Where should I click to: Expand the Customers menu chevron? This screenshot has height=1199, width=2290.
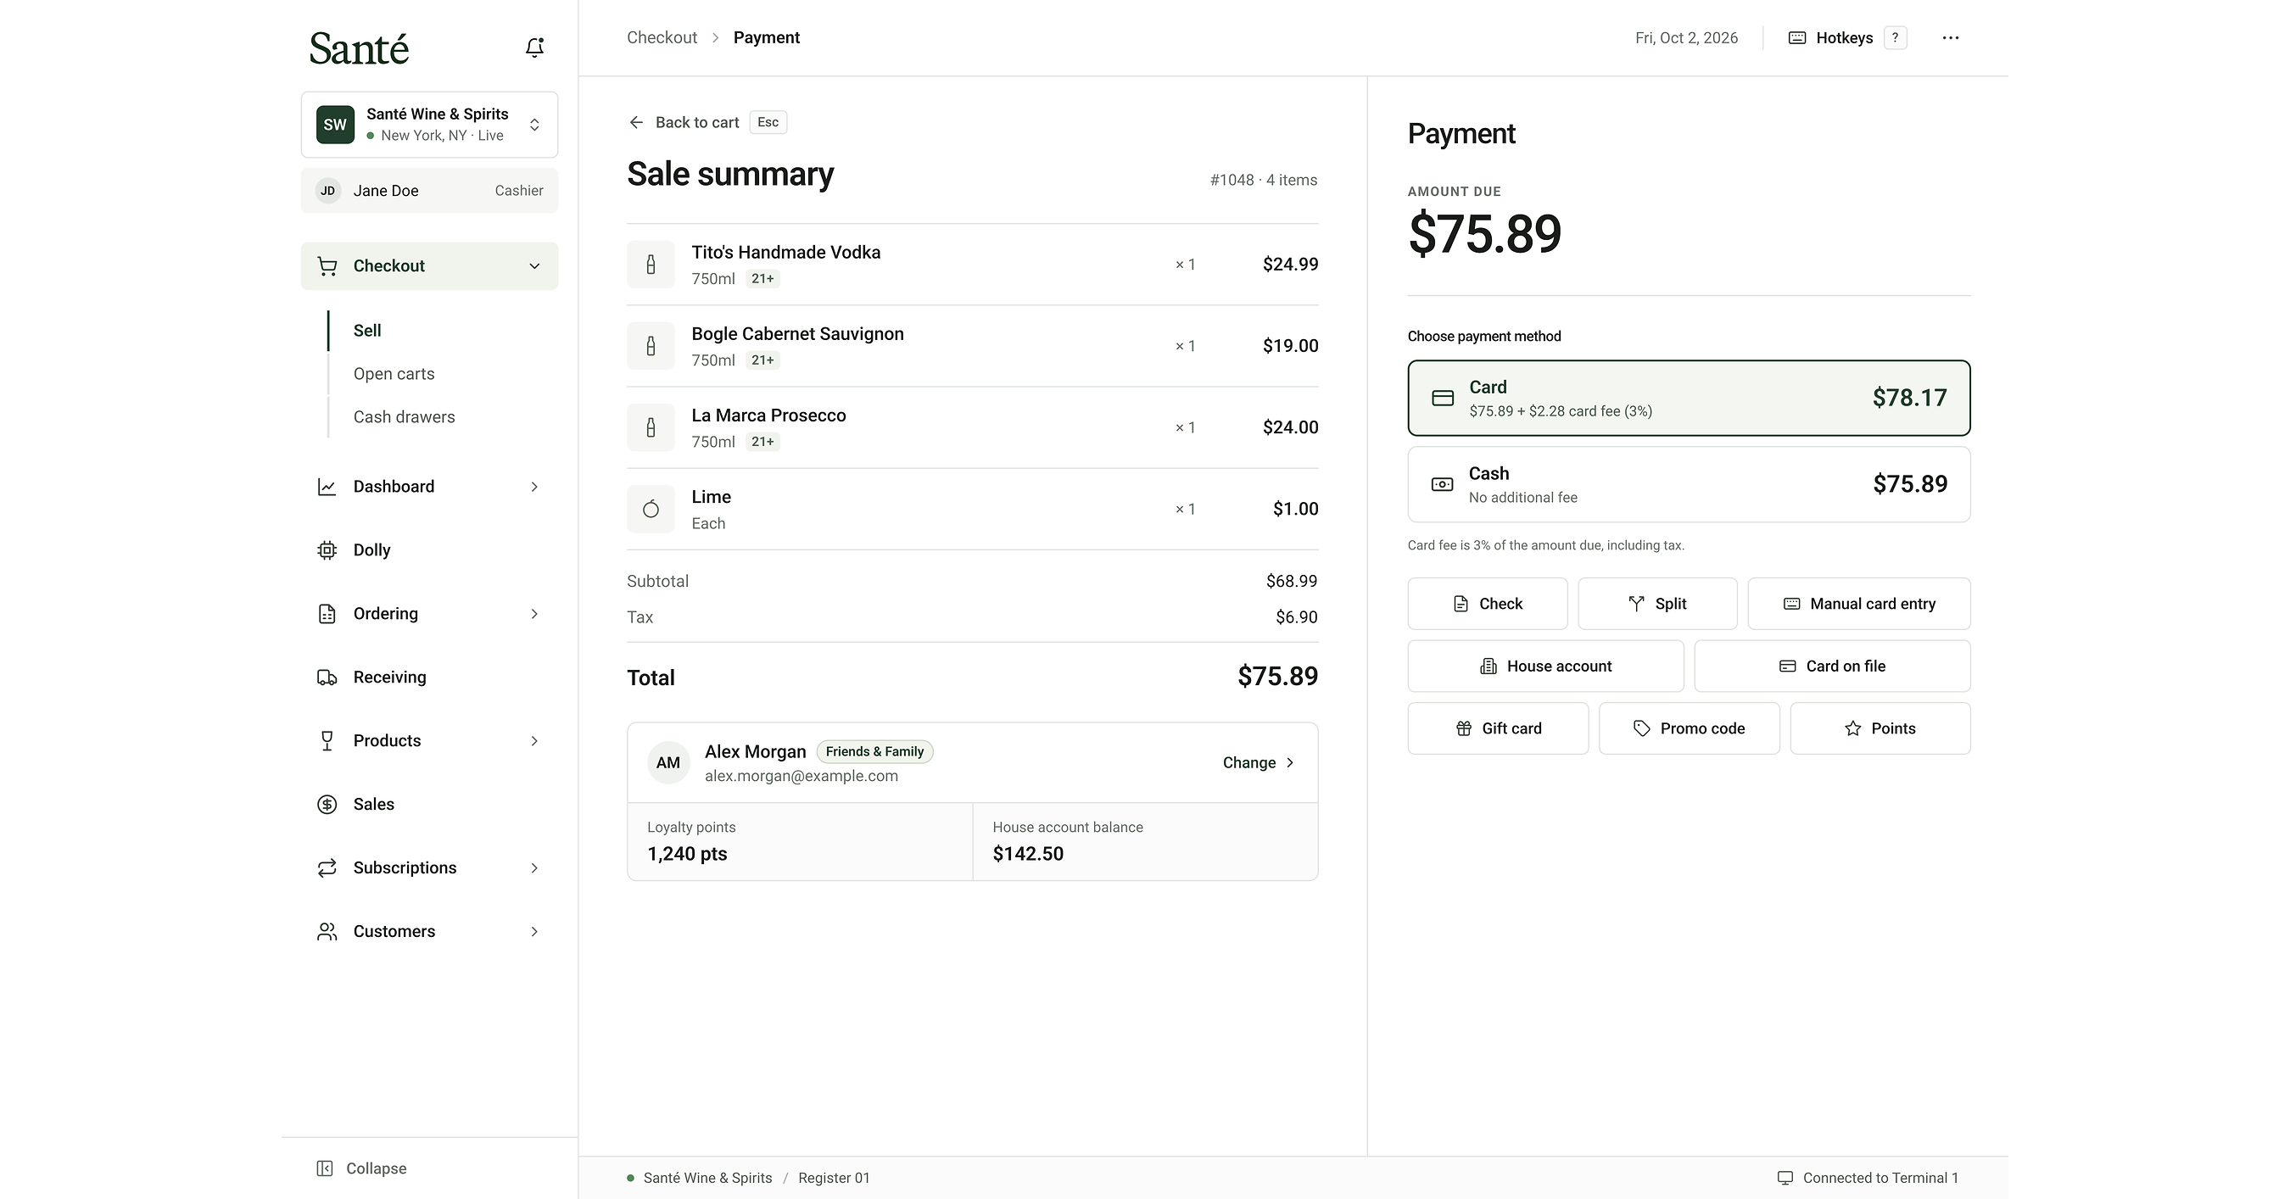point(534,931)
